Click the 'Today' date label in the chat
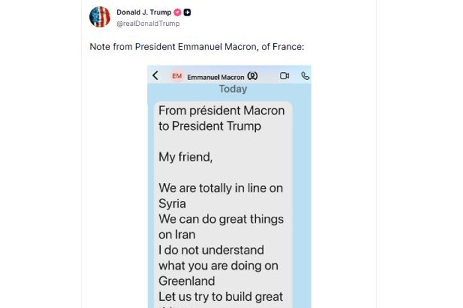The width and height of the screenshot is (463, 308). 233,89
